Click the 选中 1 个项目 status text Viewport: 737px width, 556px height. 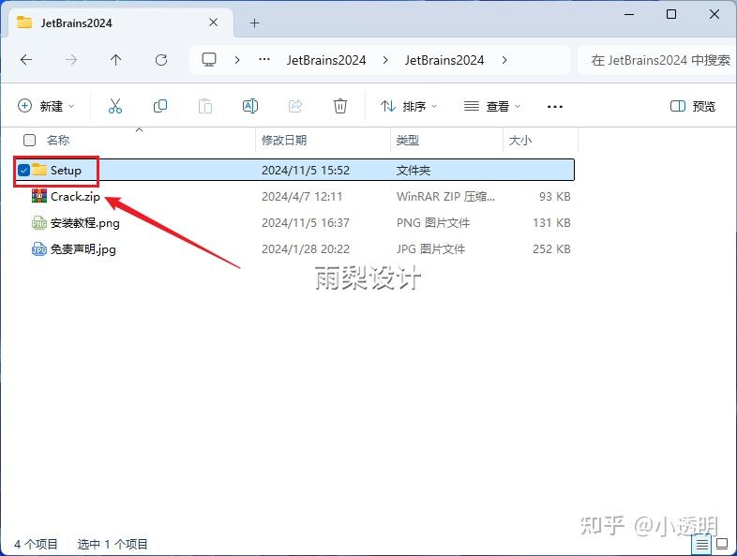(113, 544)
